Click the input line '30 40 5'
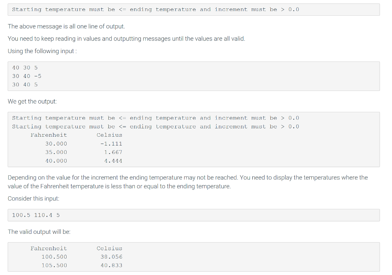The image size is (392, 275). pyautogui.click(x=25, y=84)
